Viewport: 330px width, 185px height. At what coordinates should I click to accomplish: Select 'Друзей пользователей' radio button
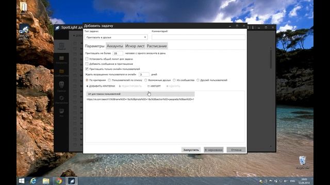(x=198, y=80)
